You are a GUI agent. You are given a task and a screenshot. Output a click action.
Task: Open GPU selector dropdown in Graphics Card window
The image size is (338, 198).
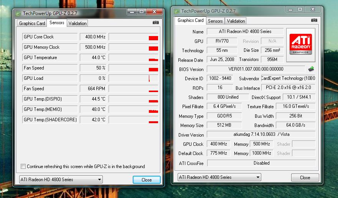click(219, 177)
